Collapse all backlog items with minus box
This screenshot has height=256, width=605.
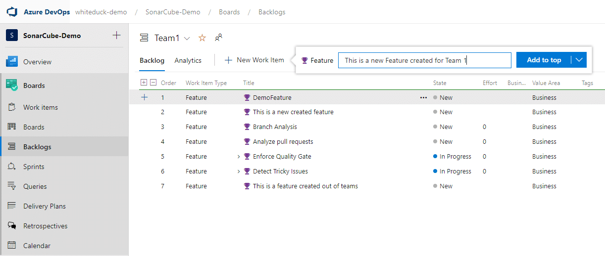153,83
